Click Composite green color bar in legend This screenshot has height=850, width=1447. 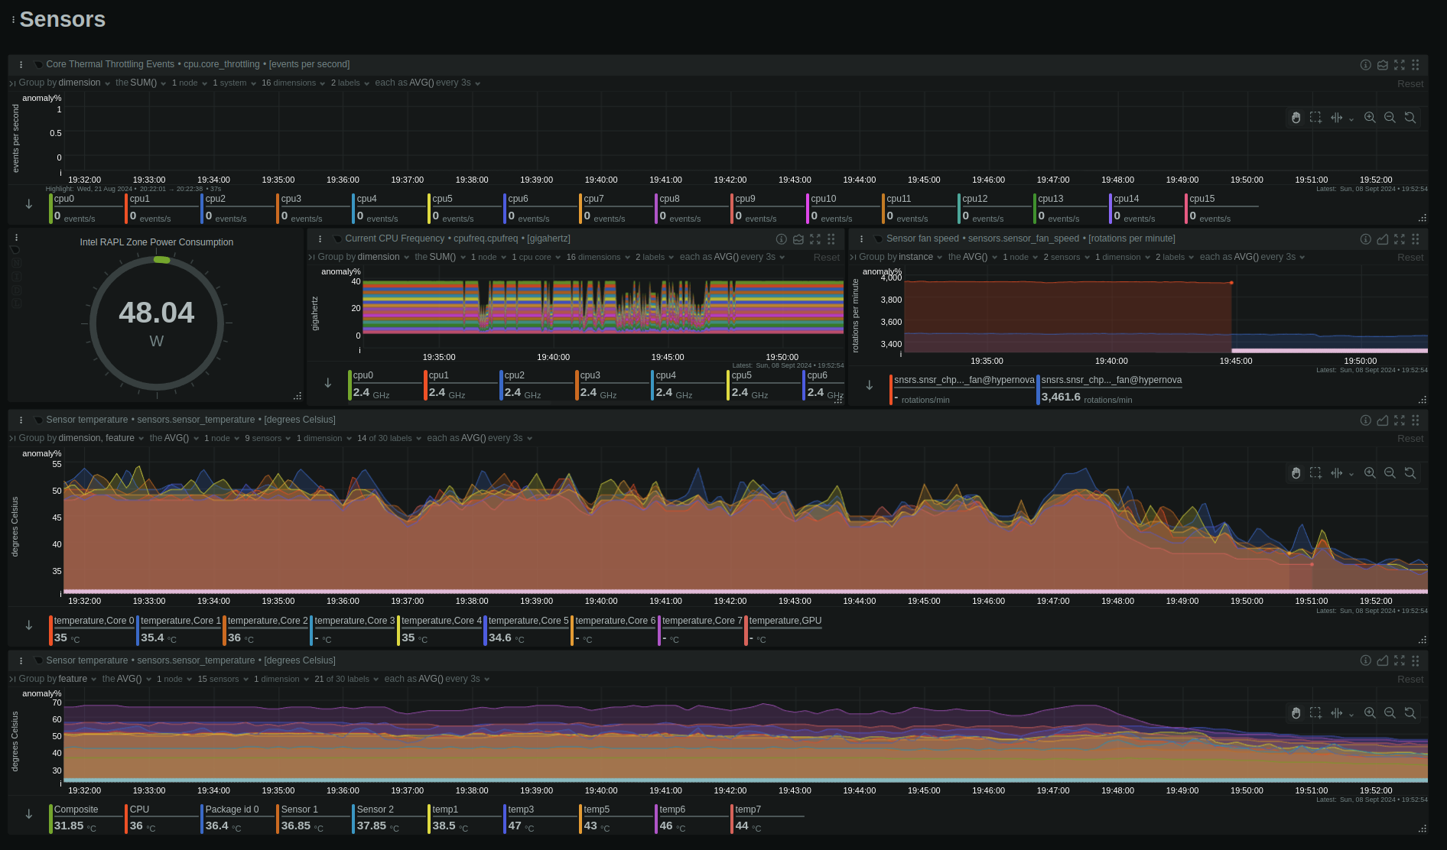(x=50, y=819)
